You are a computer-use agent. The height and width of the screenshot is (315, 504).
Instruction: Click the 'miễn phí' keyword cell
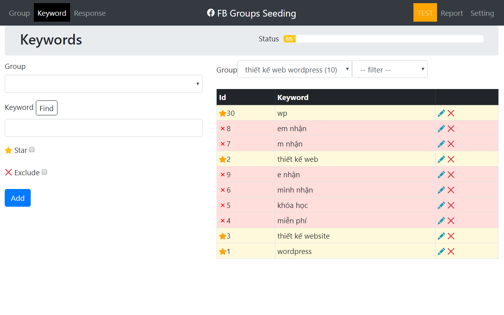click(355, 220)
